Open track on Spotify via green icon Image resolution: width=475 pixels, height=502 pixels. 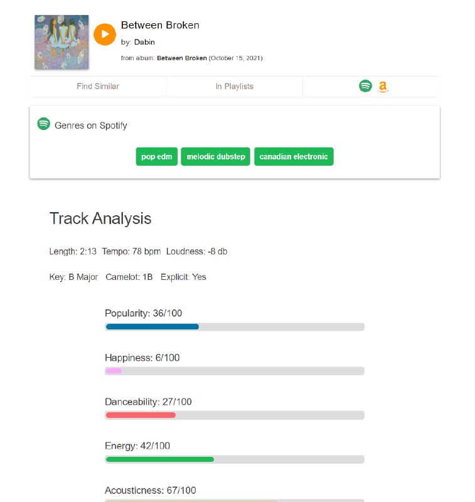point(365,86)
